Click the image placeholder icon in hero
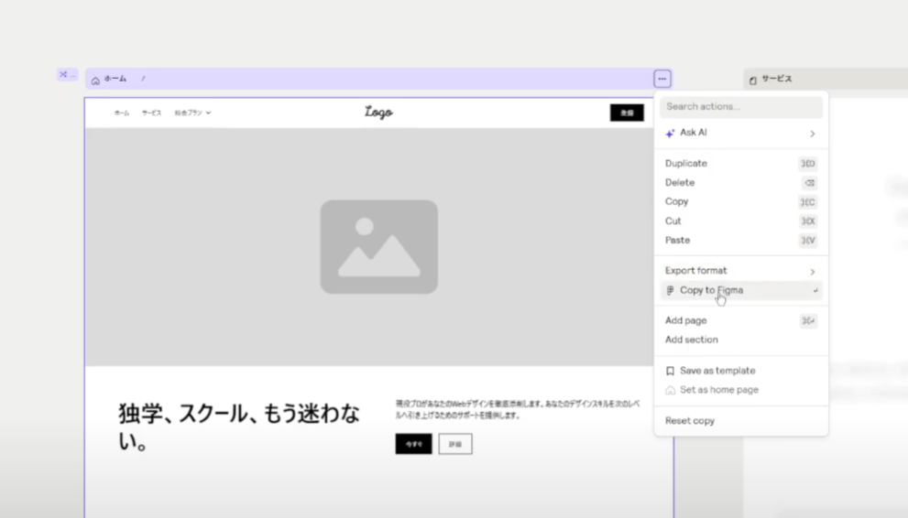This screenshot has height=518, width=908. tap(378, 247)
